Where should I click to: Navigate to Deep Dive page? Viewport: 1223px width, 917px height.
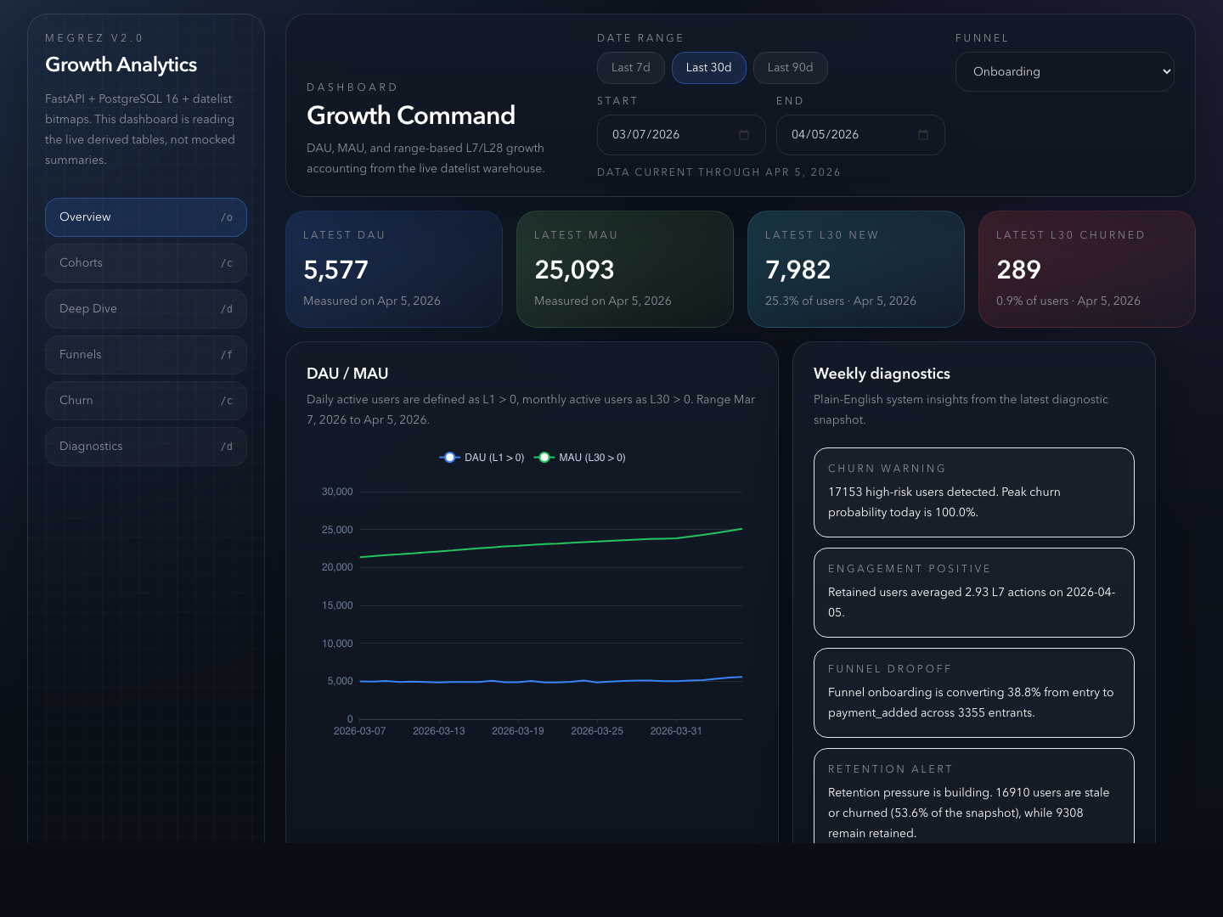[x=145, y=309]
